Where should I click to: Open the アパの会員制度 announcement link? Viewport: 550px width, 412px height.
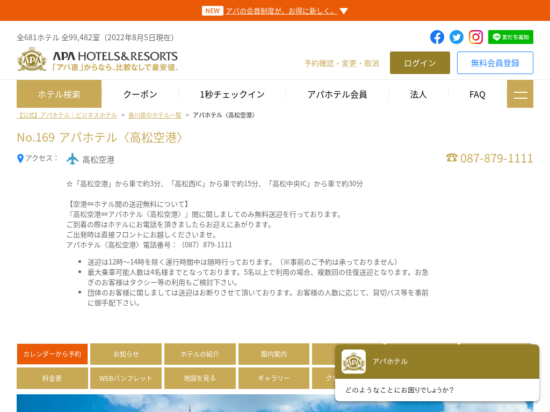click(x=281, y=11)
